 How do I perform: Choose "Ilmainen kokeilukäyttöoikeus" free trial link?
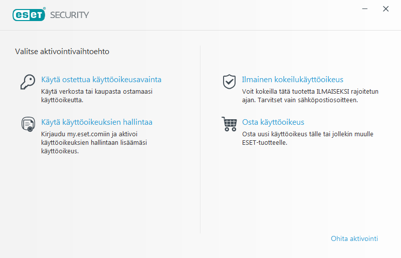click(x=292, y=80)
